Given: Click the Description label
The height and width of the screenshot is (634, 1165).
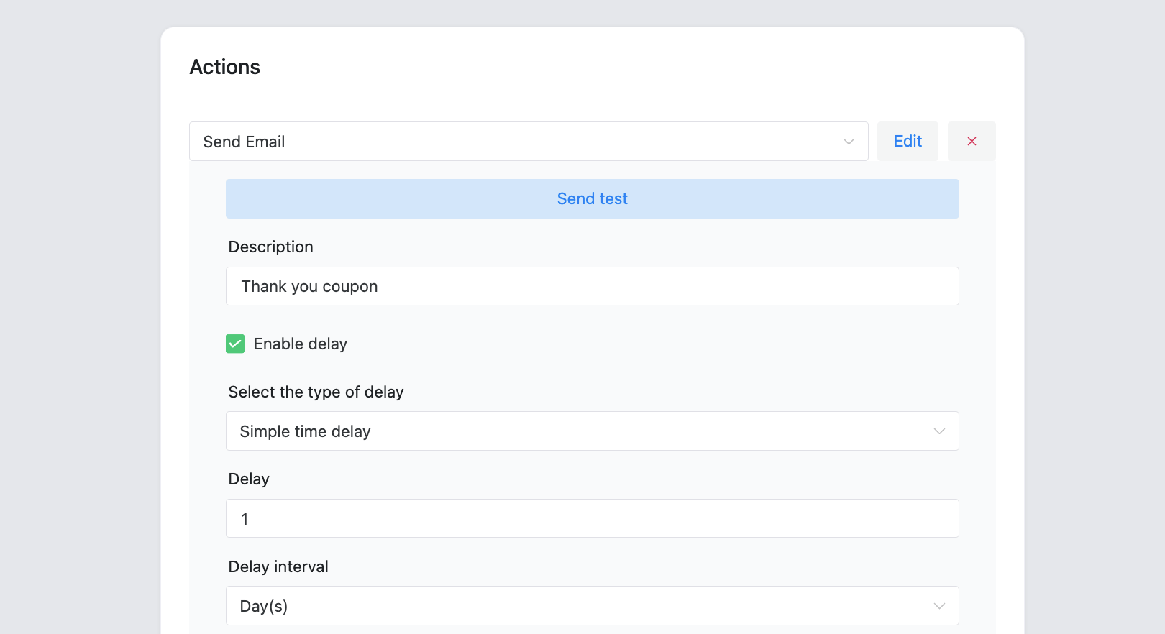Looking at the screenshot, I should 271,247.
